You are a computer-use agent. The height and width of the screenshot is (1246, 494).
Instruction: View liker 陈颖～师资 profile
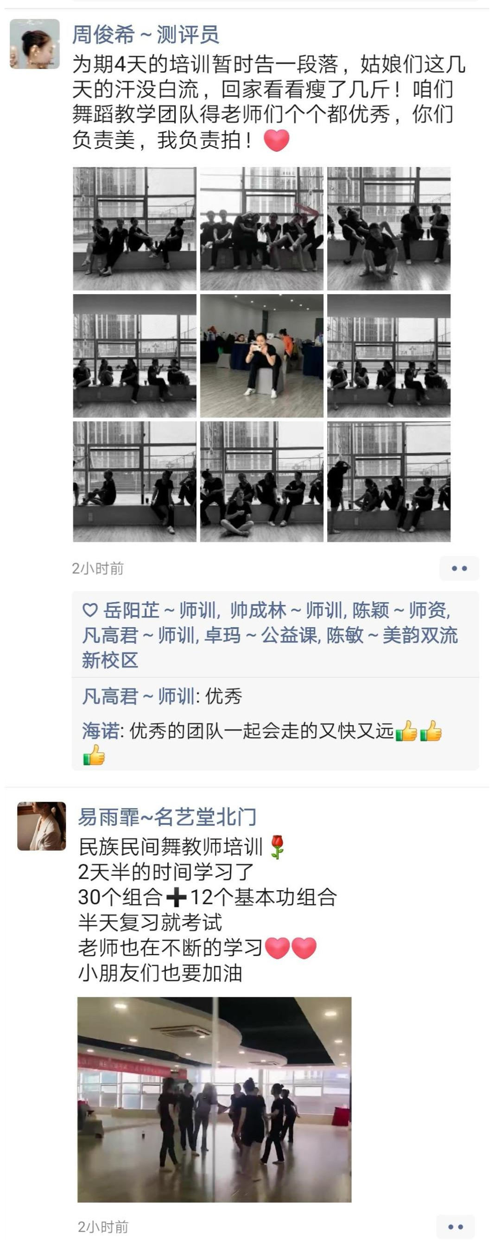point(399,610)
